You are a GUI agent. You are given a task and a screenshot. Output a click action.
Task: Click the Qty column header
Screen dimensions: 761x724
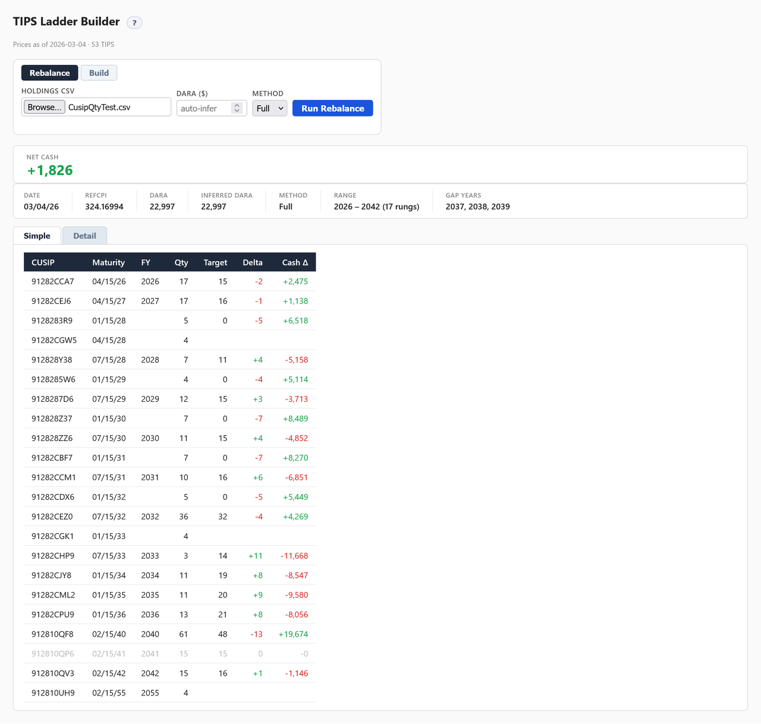tap(181, 262)
